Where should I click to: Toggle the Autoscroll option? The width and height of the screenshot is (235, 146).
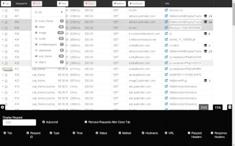[44, 122]
